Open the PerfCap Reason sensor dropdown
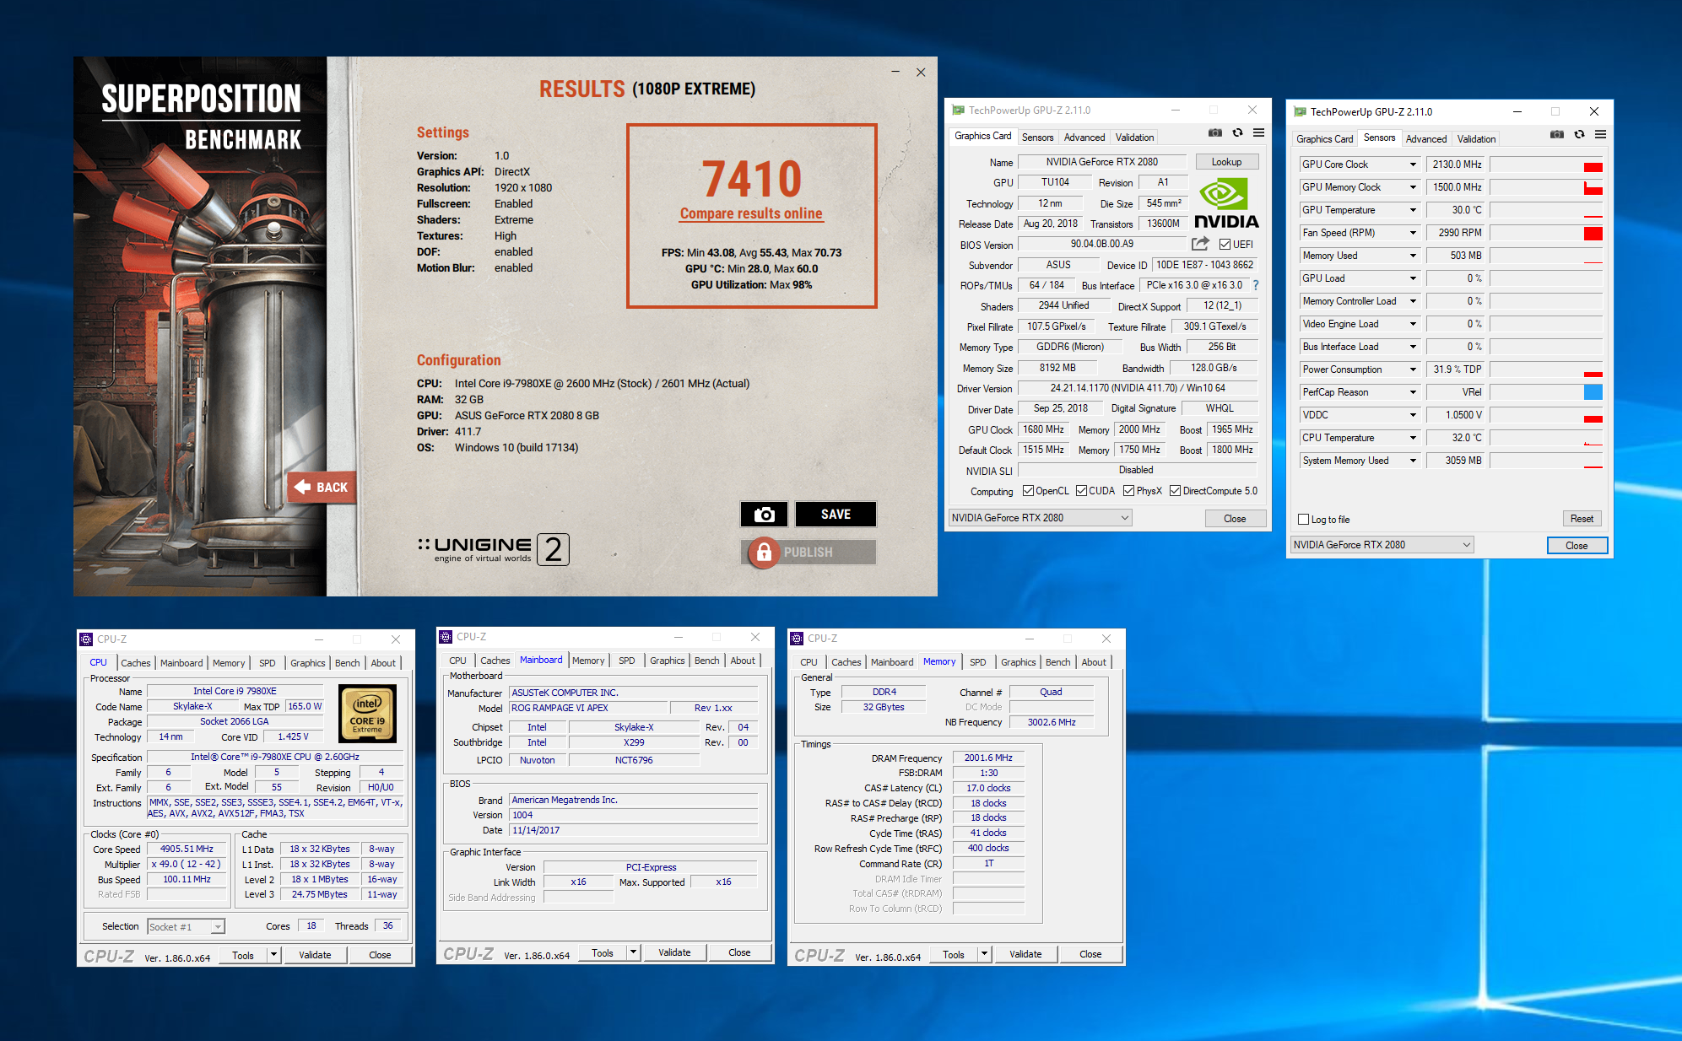1682x1041 pixels. (1413, 392)
